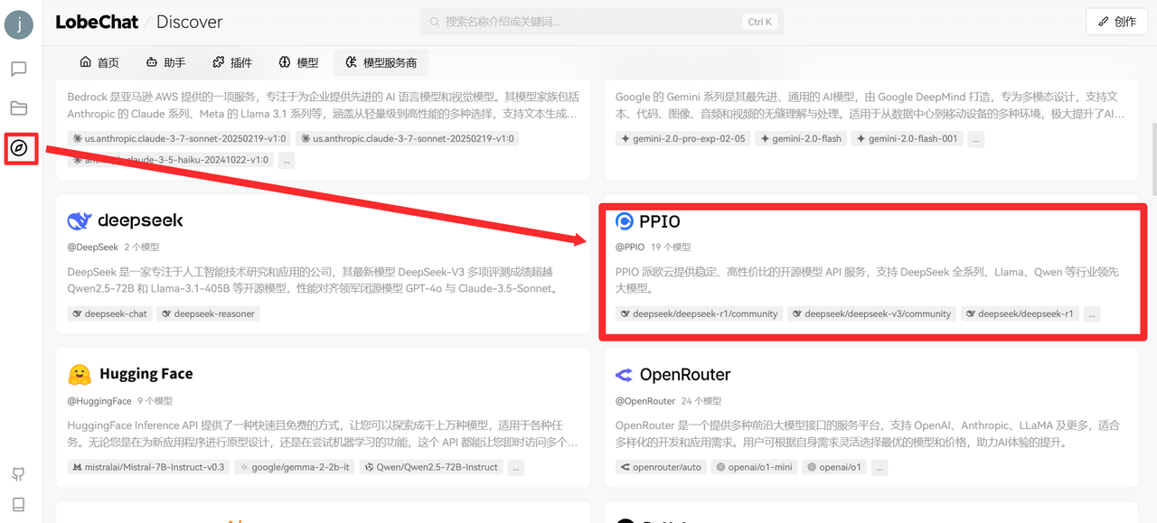The image size is (1157, 523).
Task: Click the home icon in 首页 tab
Action: 86,62
